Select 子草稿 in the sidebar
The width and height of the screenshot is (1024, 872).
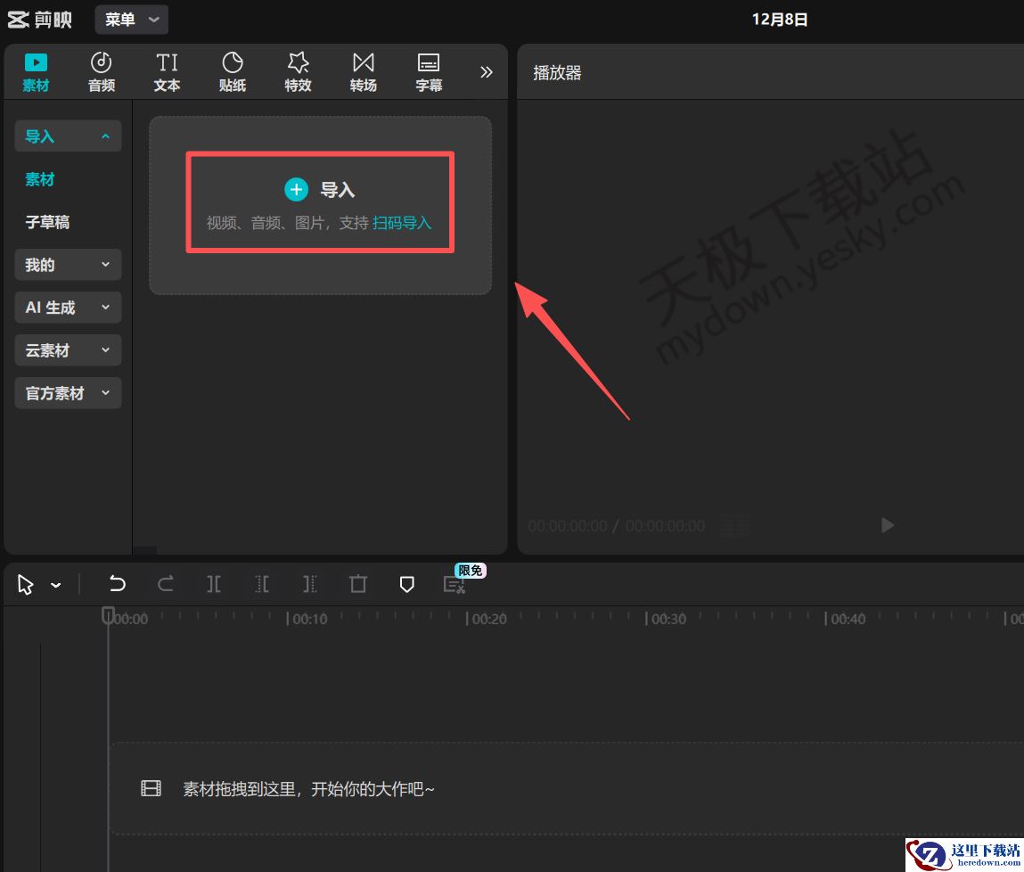(x=47, y=222)
